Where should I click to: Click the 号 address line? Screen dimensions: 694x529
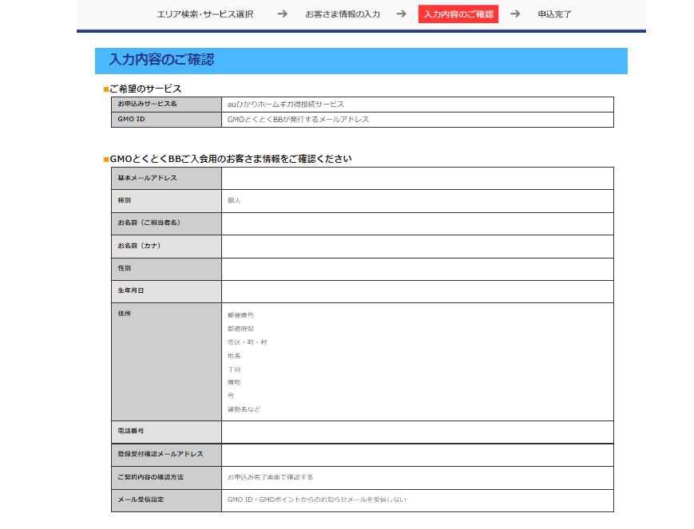click(x=231, y=396)
